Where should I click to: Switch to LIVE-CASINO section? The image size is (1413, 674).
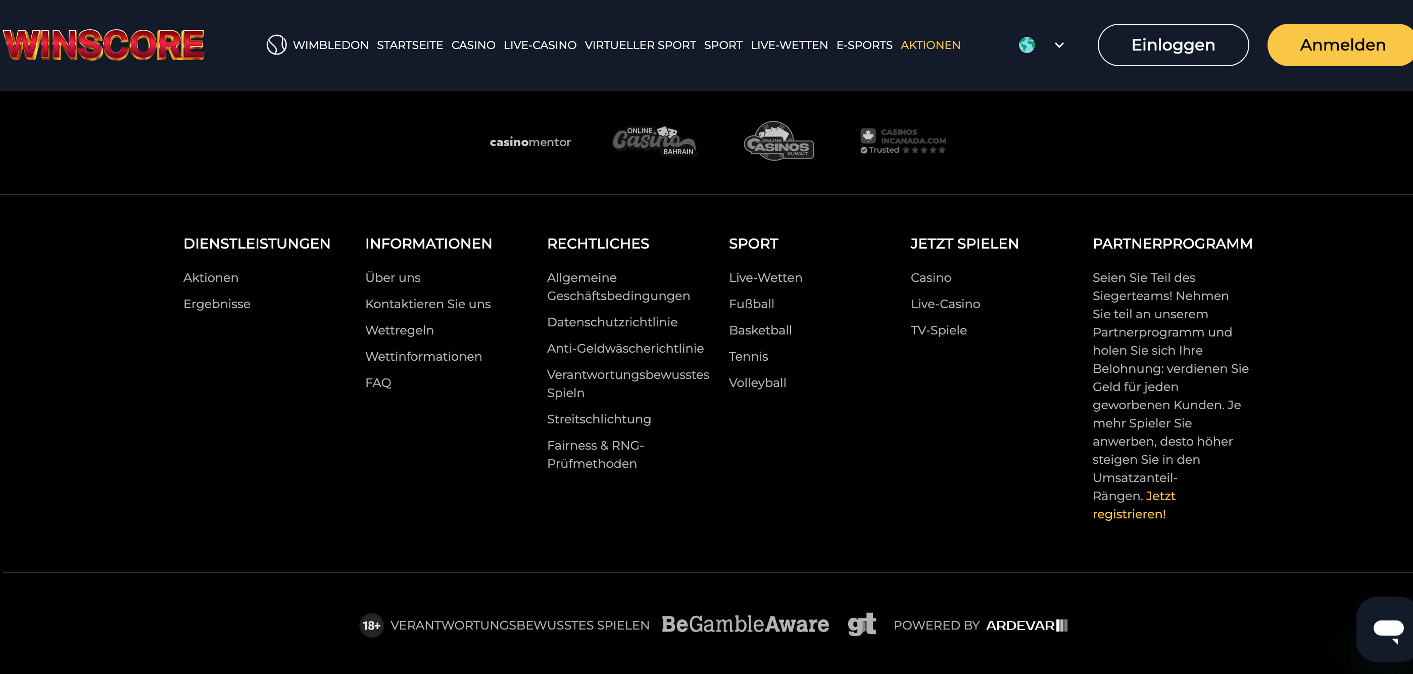pos(540,44)
